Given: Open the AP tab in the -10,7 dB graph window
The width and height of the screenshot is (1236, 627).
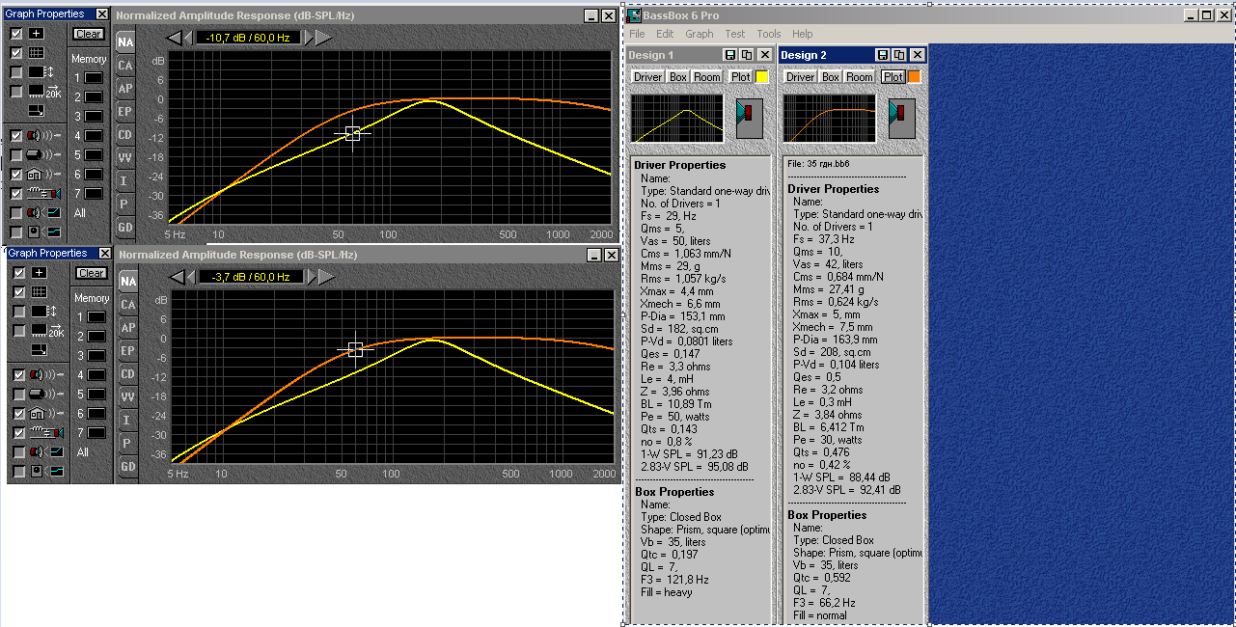Looking at the screenshot, I should (x=125, y=89).
